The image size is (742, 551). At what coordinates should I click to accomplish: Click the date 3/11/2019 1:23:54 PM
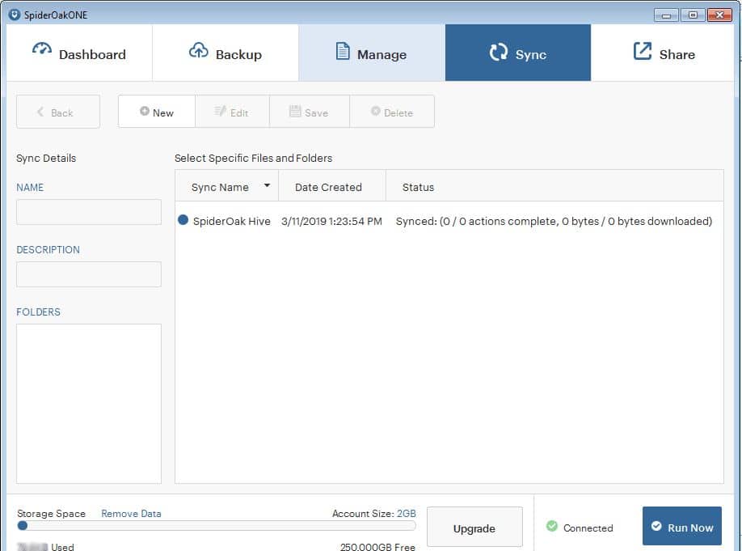point(331,221)
